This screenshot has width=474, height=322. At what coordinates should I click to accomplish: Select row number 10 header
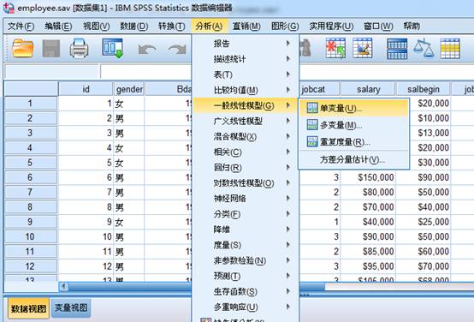coord(30,236)
